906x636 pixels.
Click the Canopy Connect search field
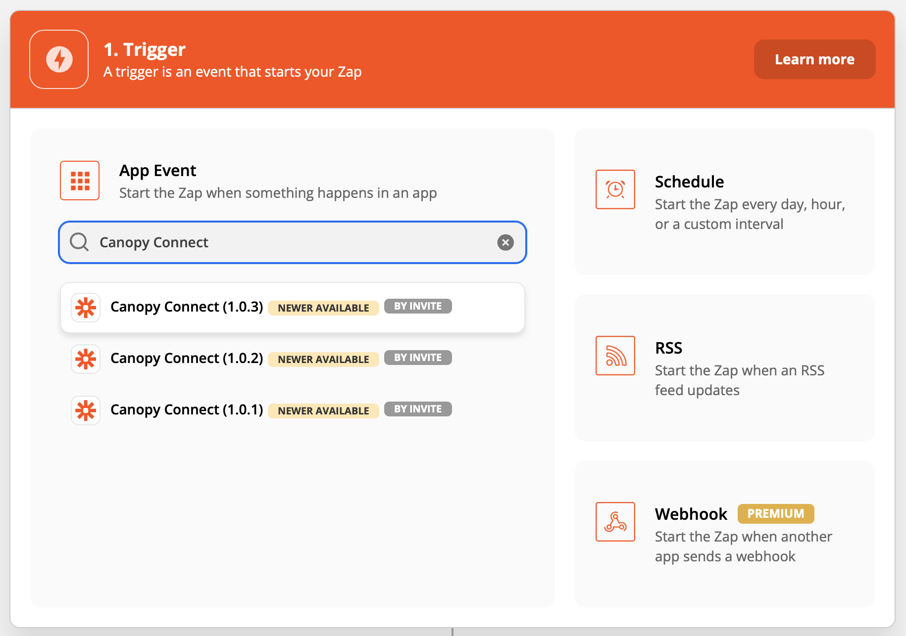click(292, 242)
